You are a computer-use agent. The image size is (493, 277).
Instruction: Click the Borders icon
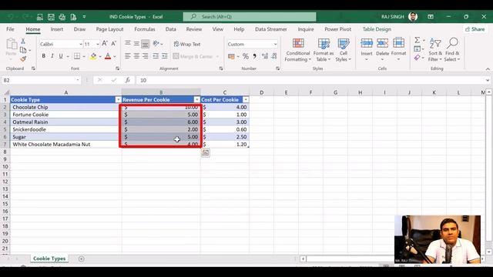77,56
